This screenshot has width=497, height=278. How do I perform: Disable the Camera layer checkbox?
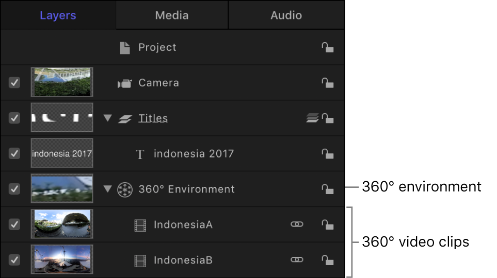(x=14, y=82)
